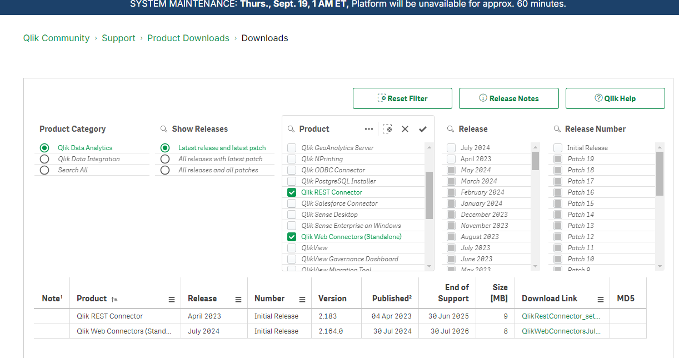Click the Release filter search icon
The width and height of the screenshot is (679, 358).
click(x=451, y=129)
